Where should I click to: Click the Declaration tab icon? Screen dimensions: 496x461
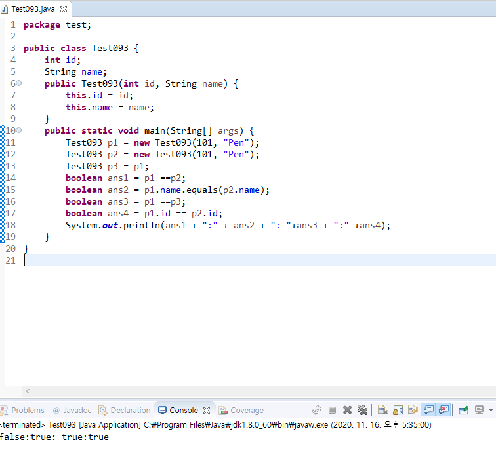102,411
